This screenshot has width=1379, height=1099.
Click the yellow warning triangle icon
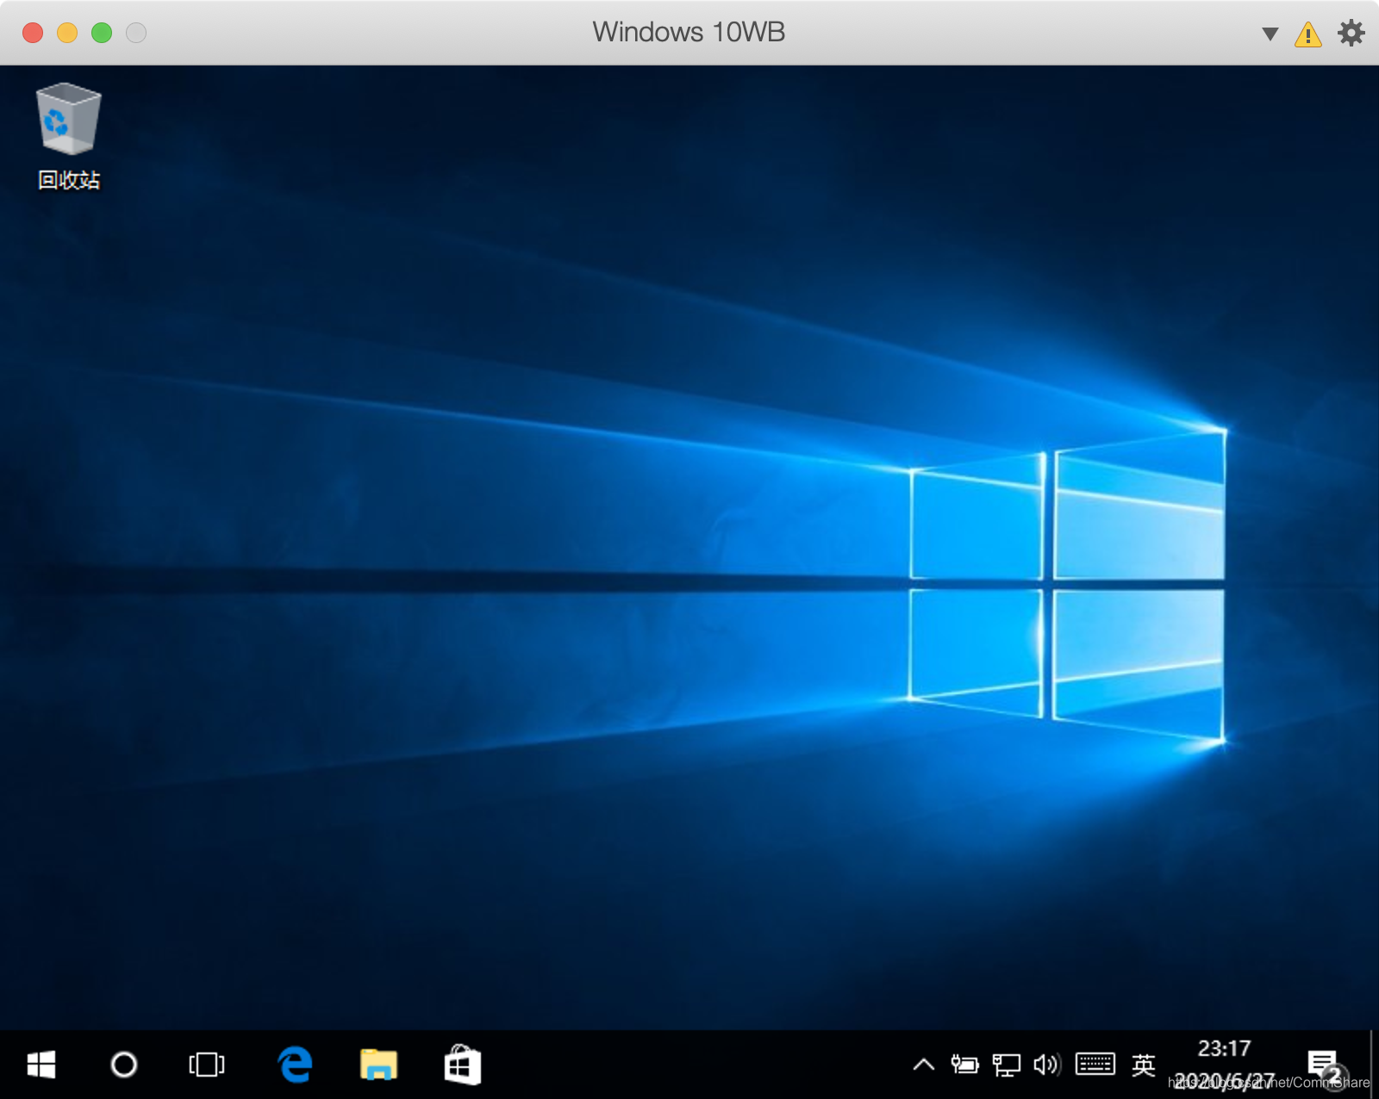coord(1308,34)
